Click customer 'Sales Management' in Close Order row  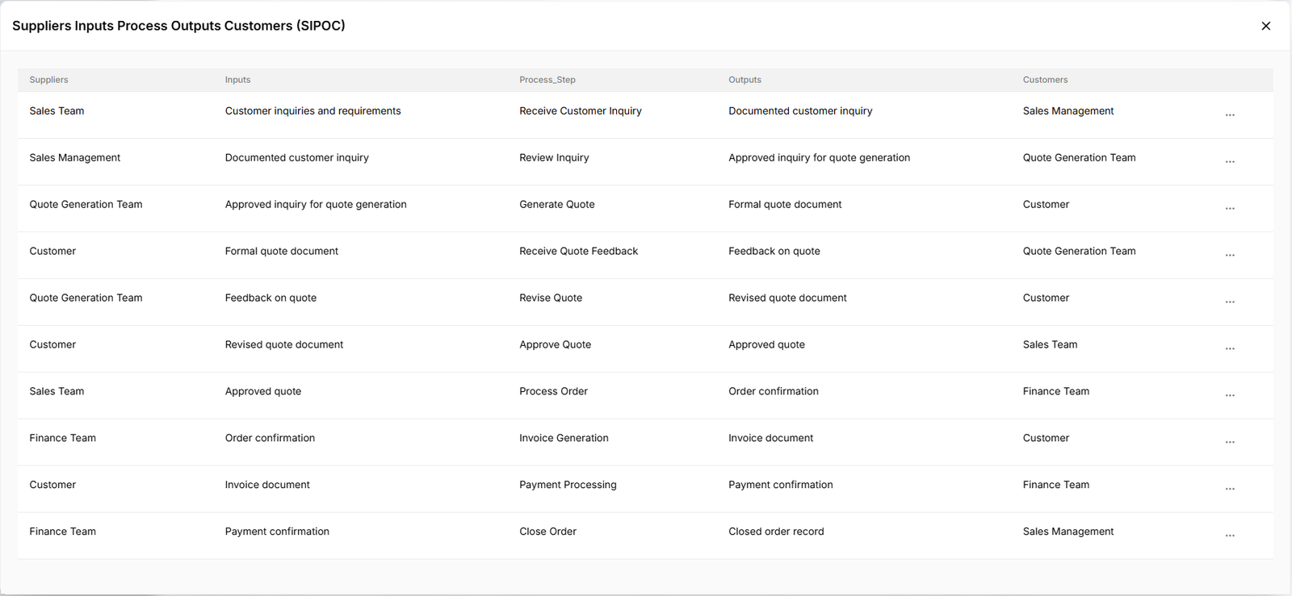pos(1068,532)
